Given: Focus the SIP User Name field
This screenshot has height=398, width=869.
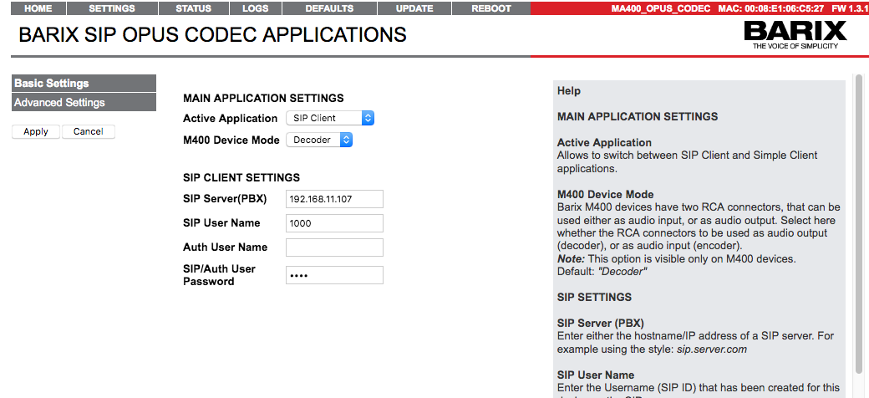Looking at the screenshot, I should click(334, 223).
